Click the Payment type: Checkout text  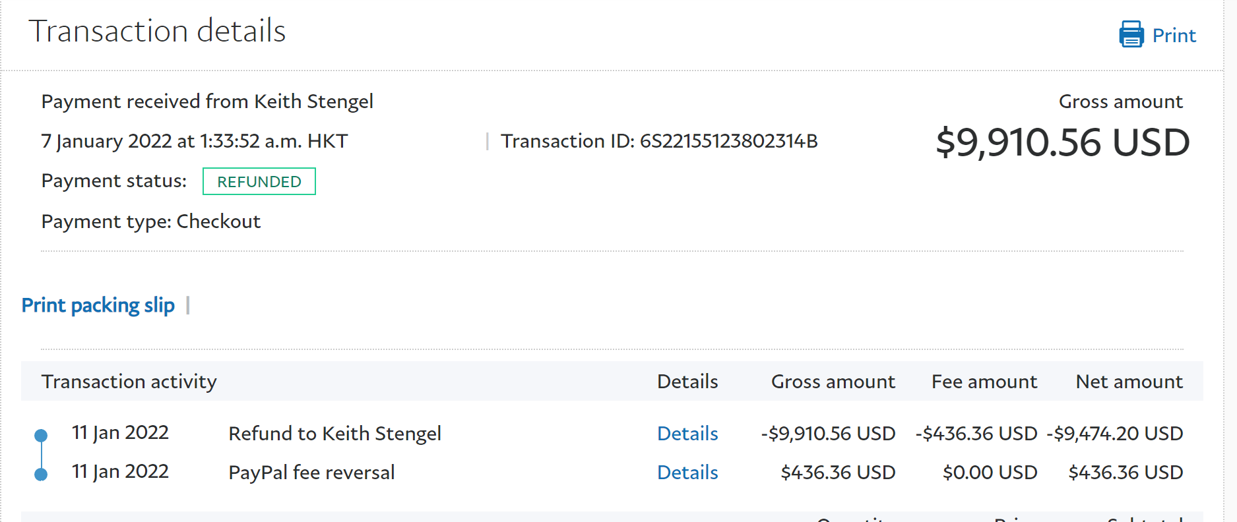[x=151, y=221]
